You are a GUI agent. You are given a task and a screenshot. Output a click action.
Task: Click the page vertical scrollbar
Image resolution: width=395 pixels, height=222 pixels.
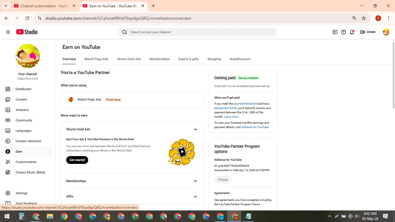pyautogui.click(x=393, y=76)
